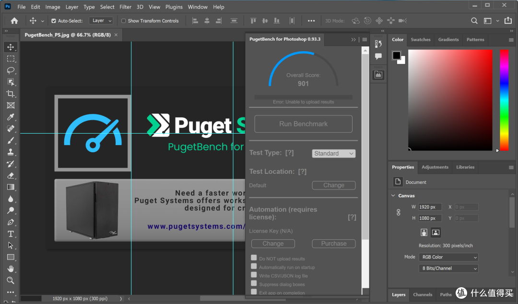Select the Hand tool
The height and width of the screenshot is (304, 518).
click(11, 269)
